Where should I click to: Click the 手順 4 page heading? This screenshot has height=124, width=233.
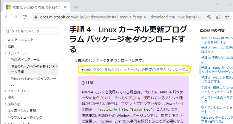[128, 39]
